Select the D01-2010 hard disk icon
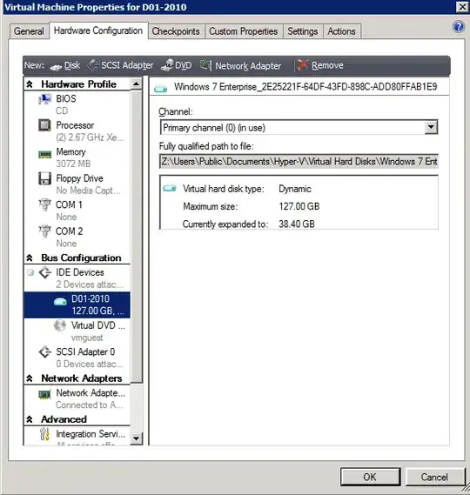This screenshot has width=470, height=495. pyautogui.click(x=60, y=302)
